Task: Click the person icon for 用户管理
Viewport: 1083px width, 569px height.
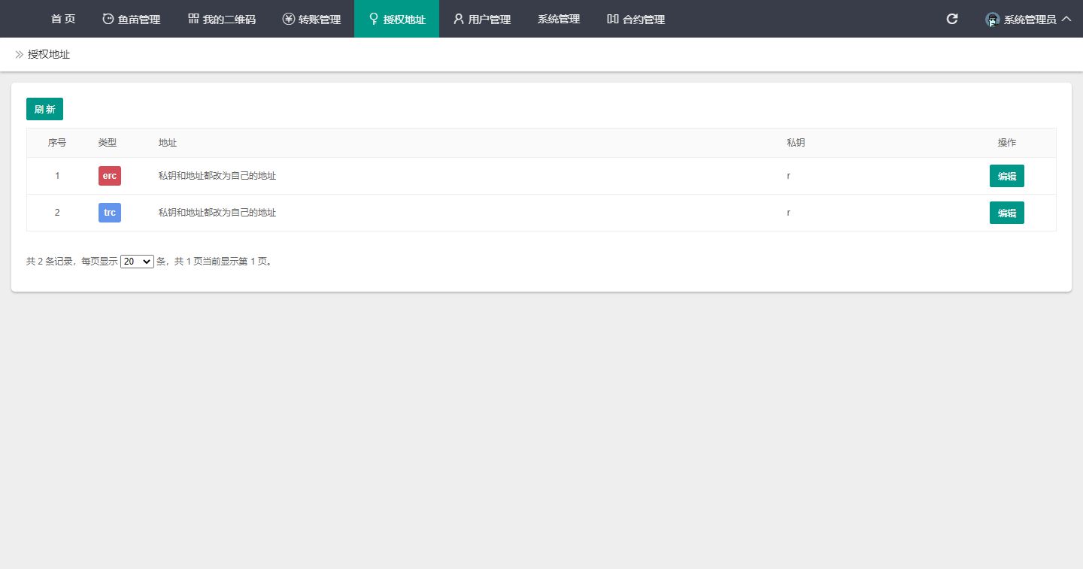Action: (x=458, y=19)
